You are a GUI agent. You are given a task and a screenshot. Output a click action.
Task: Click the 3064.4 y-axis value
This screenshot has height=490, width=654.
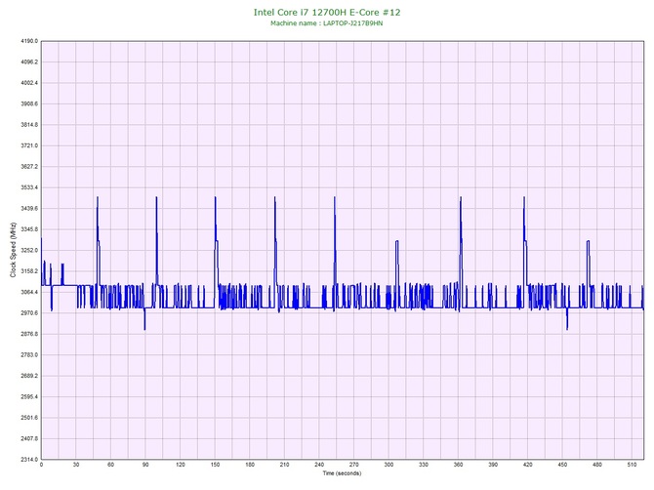point(29,292)
